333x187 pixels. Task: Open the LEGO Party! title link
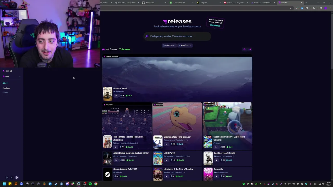[169, 153]
